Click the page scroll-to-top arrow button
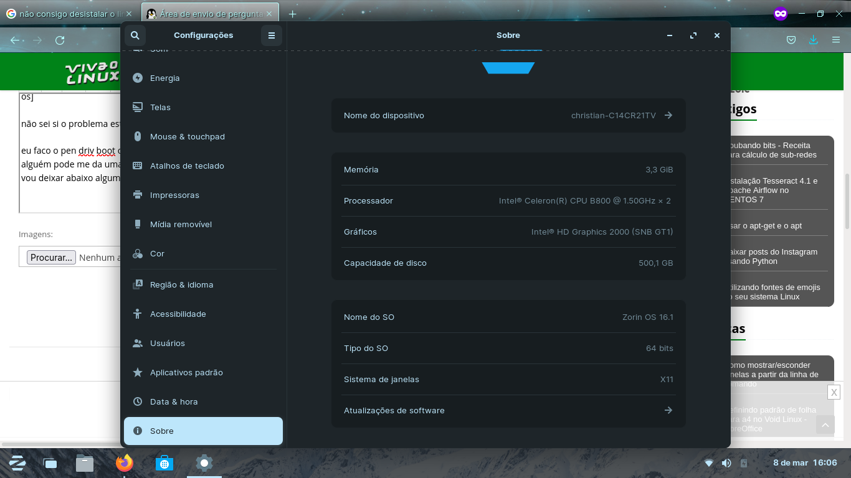This screenshot has height=478, width=851. point(825,425)
